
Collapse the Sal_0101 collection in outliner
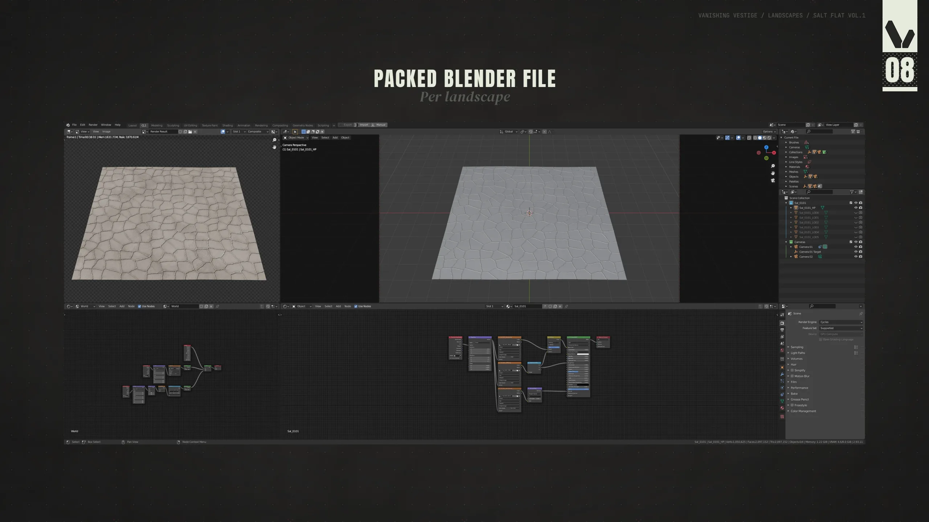[x=786, y=203]
